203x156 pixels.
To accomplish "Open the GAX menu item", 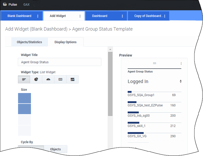I will [x=26, y=5].
